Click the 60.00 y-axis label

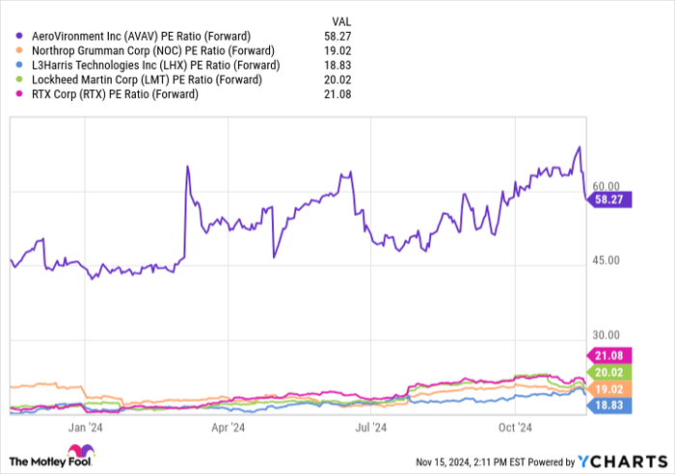click(x=607, y=186)
